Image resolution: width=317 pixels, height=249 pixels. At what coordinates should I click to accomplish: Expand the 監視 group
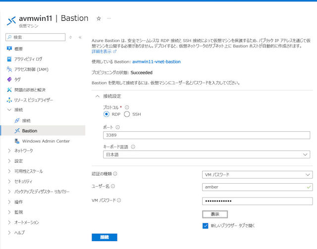9,212
